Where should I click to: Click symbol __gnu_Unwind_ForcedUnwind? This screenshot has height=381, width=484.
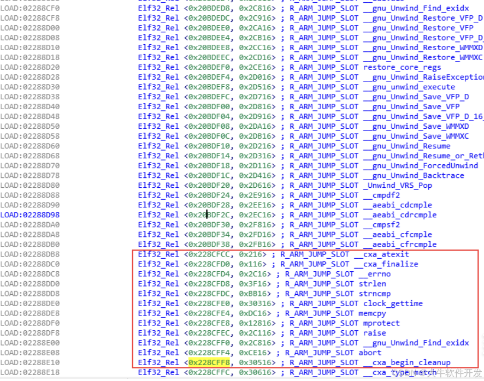click(x=421, y=166)
